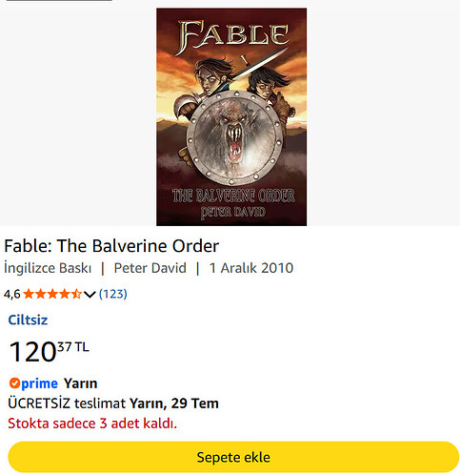Click the İngilizce Baskı edition label
The width and height of the screenshot is (460, 476).
[48, 268]
